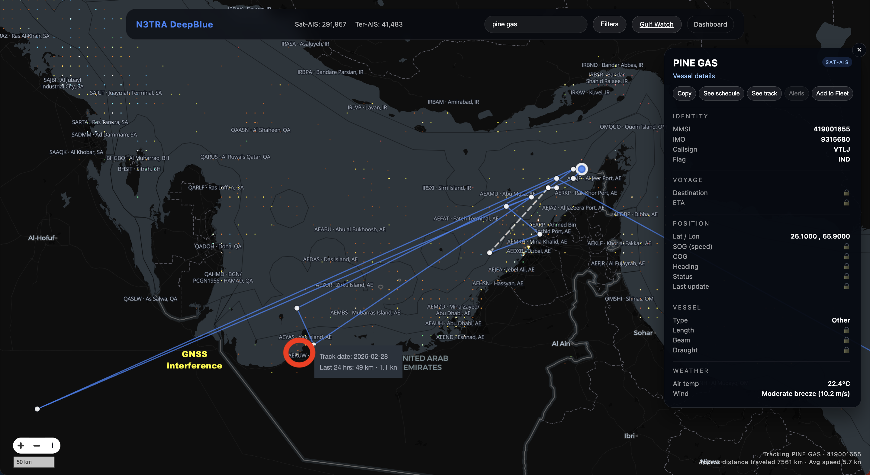Open the Filters menu

[x=609, y=24]
